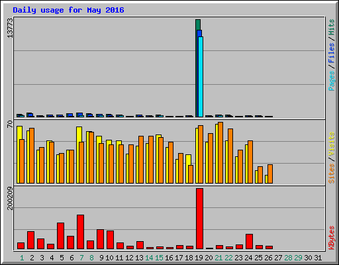
Task: Click day 24 on the x-axis
Action: click(248, 258)
